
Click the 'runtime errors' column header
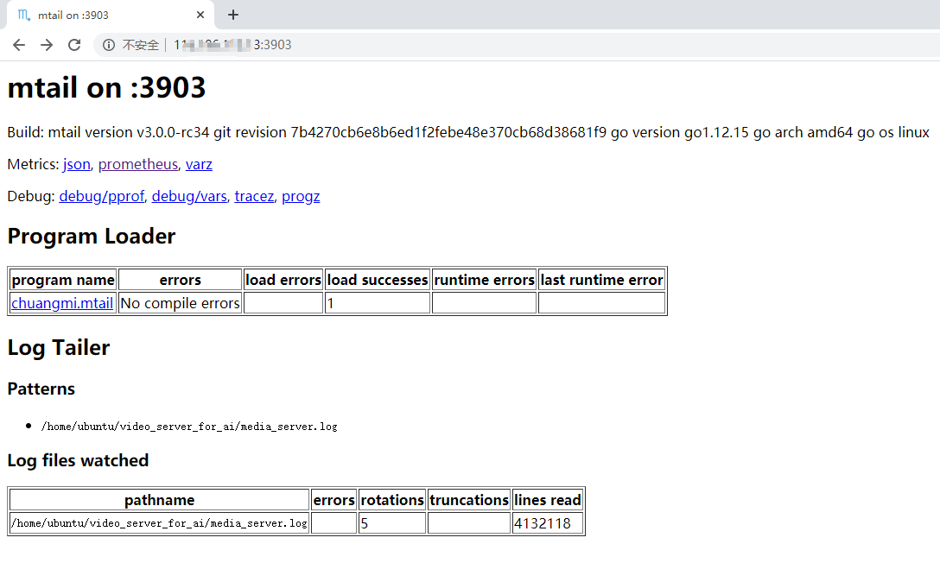click(485, 280)
